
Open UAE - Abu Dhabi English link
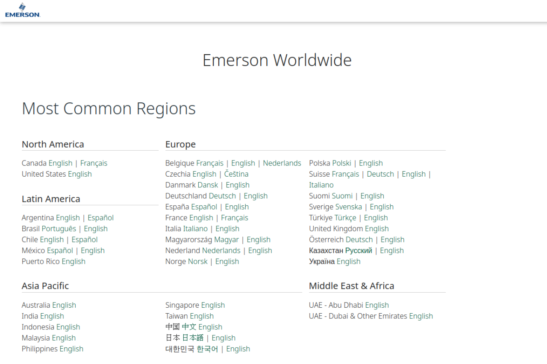pyautogui.click(x=377, y=305)
